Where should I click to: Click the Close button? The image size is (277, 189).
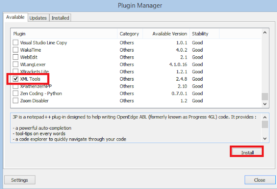[260, 180]
